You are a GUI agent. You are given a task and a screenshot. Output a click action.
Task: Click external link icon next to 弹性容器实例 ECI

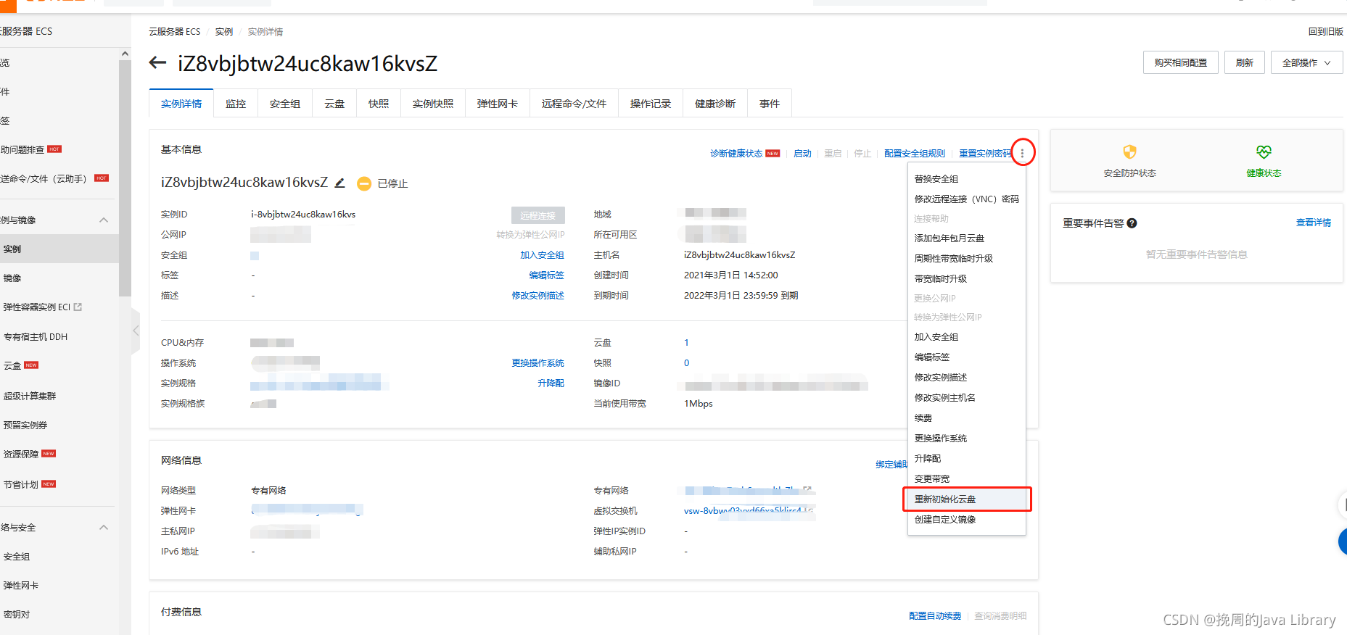78,307
